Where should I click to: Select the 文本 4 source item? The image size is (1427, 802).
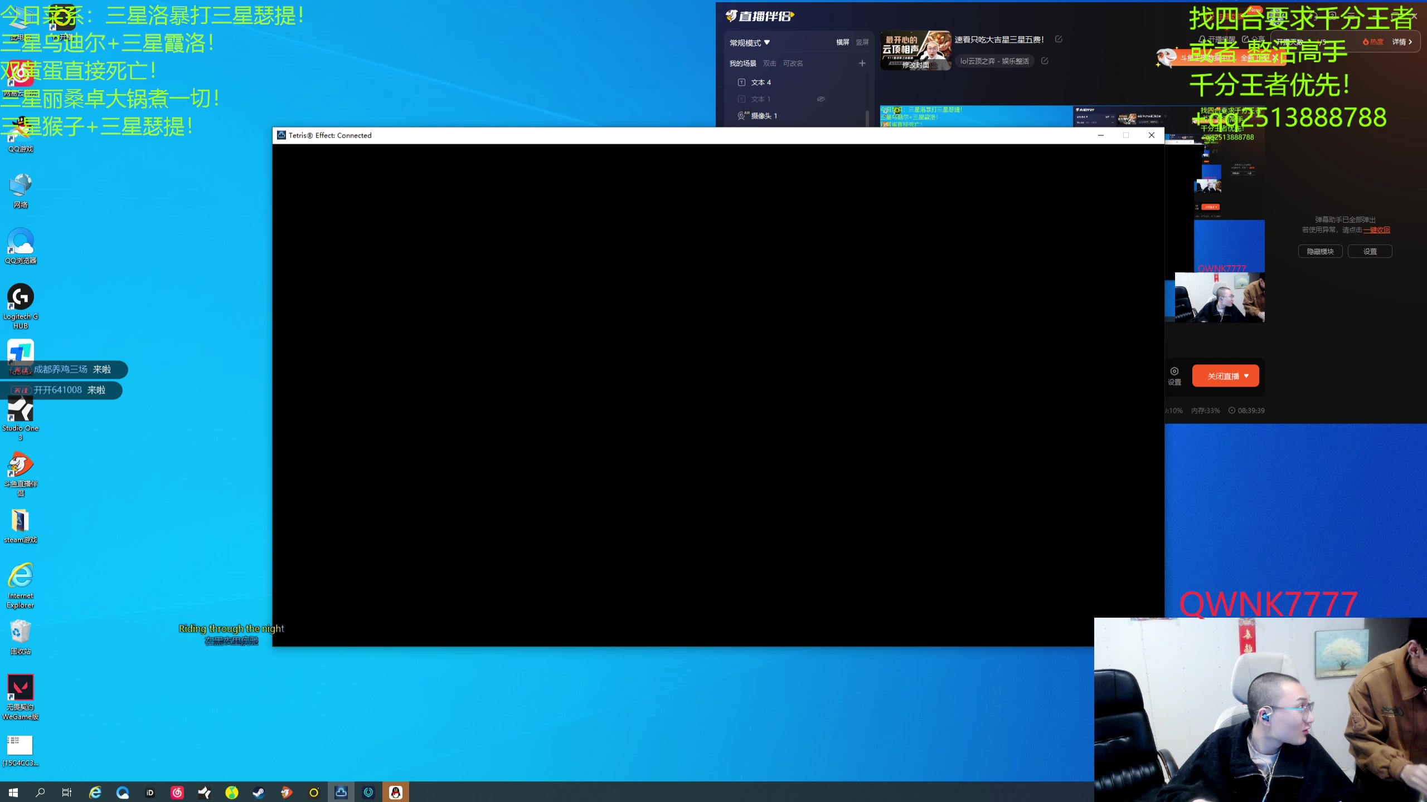click(x=761, y=82)
